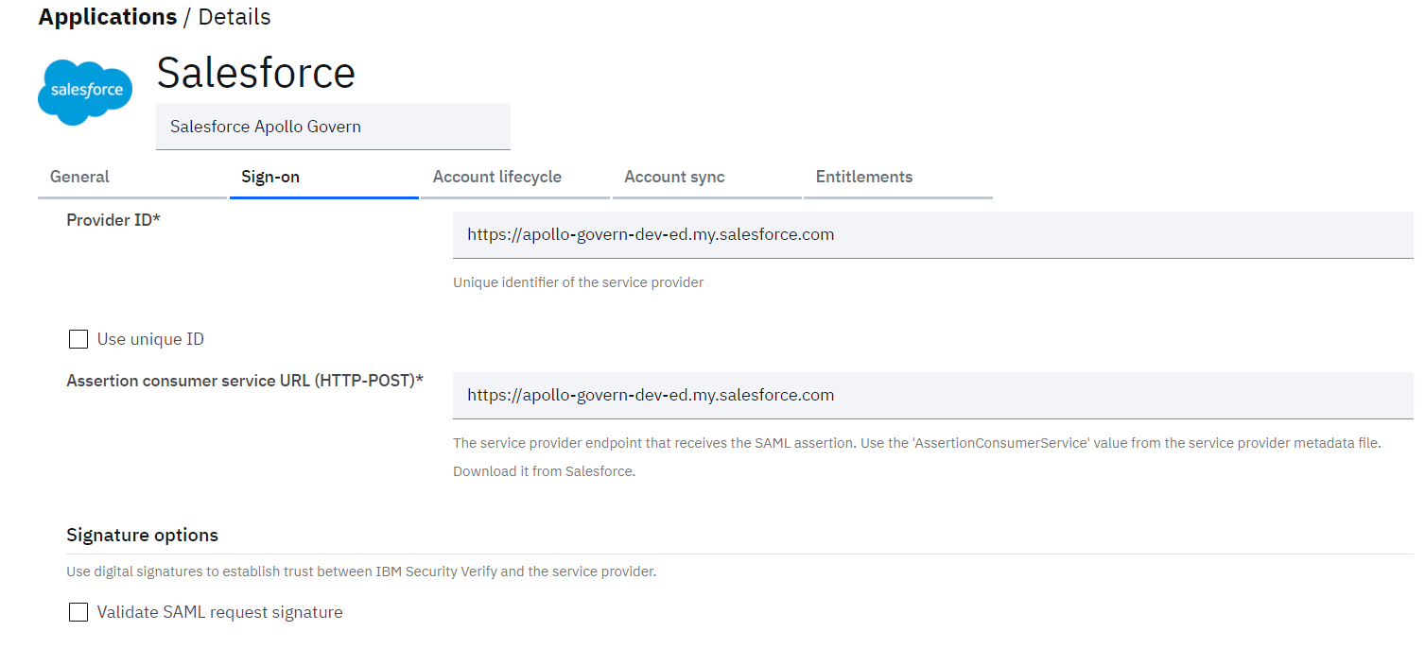Open the General tab
Image resolution: width=1425 pixels, height=648 pixels.
tap(132, 177)
